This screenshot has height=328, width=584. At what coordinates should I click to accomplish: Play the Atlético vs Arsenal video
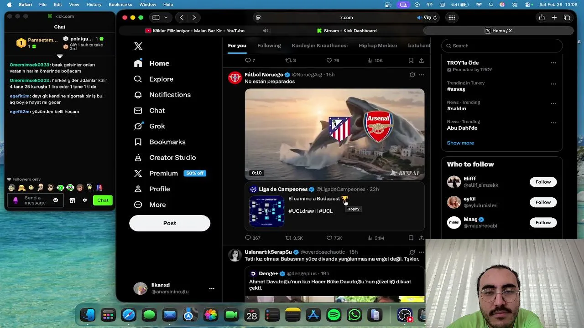(334, 134)
